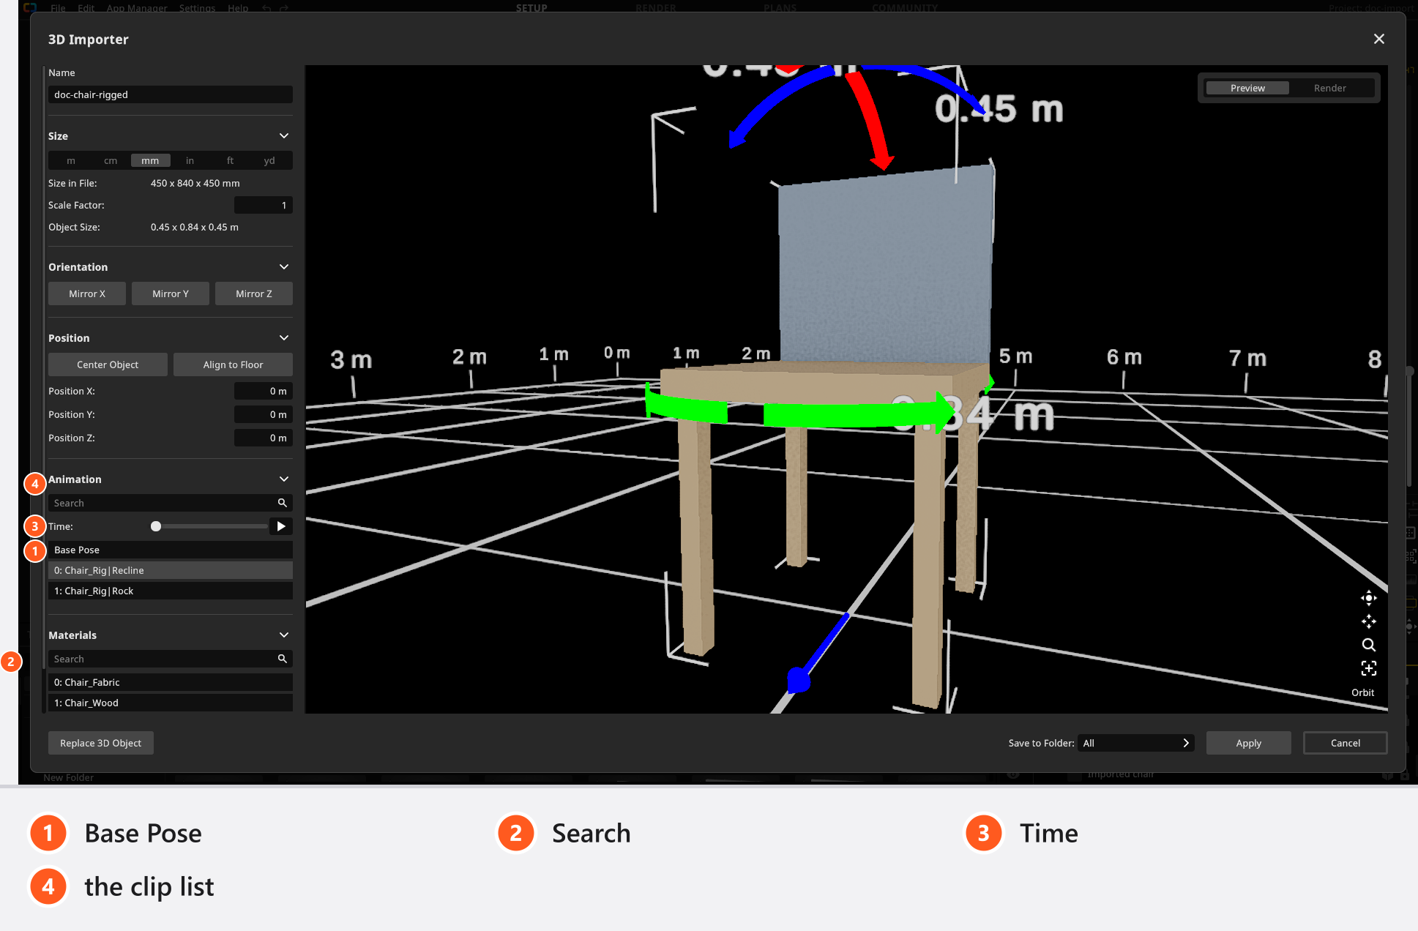The image size is (1418, 931).
Task: Click the Animation search magnifier icon
Action: 282,503
